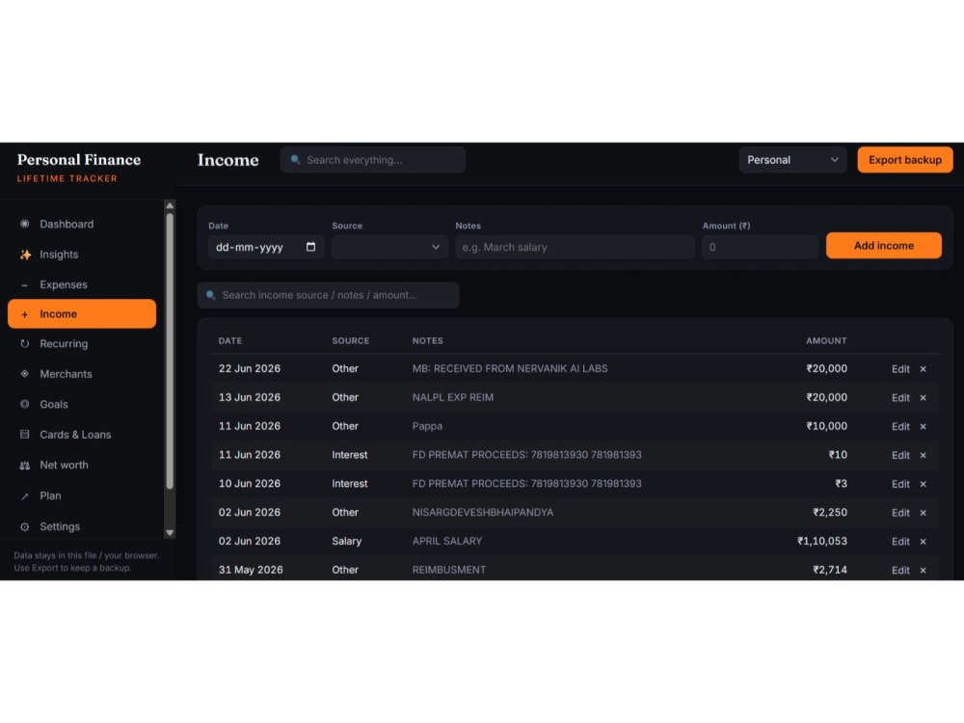Open Expenses in the sidebar
Viewport: 964px width, 723px height.
[82, 284]
